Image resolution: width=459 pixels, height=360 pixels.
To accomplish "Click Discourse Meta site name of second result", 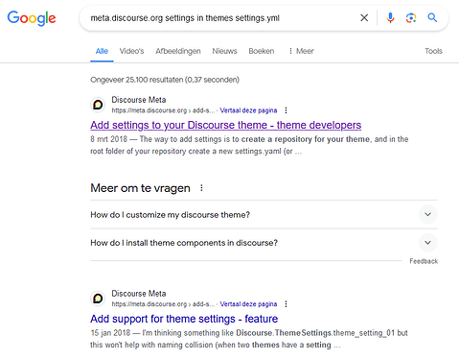I will (139, 294).
